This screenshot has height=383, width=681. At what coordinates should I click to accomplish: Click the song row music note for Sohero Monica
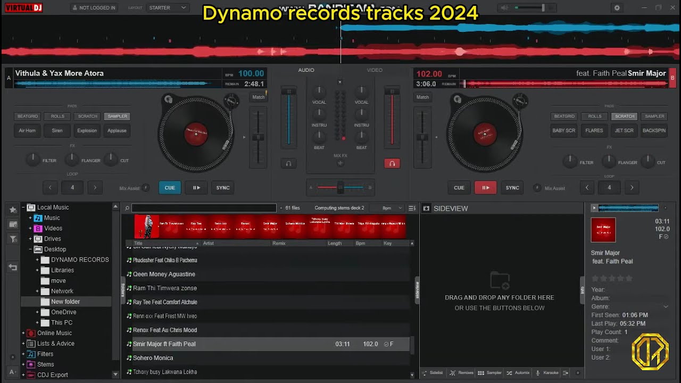(x=129, y=358)
